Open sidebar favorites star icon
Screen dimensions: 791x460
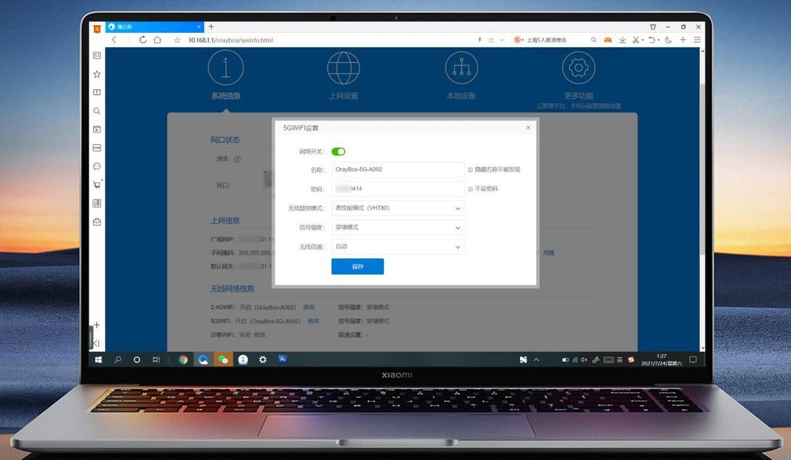97,74
